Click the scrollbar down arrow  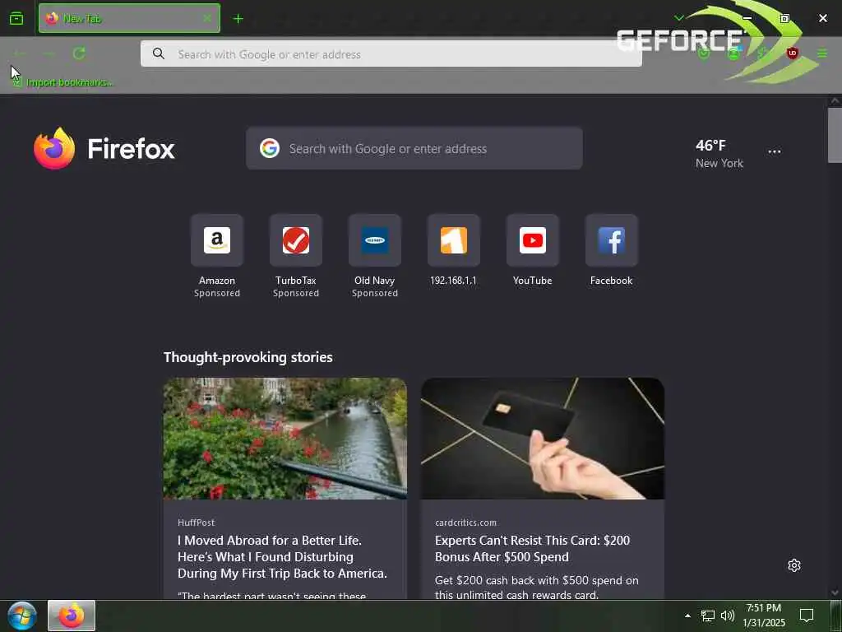[x=835, y=592]
